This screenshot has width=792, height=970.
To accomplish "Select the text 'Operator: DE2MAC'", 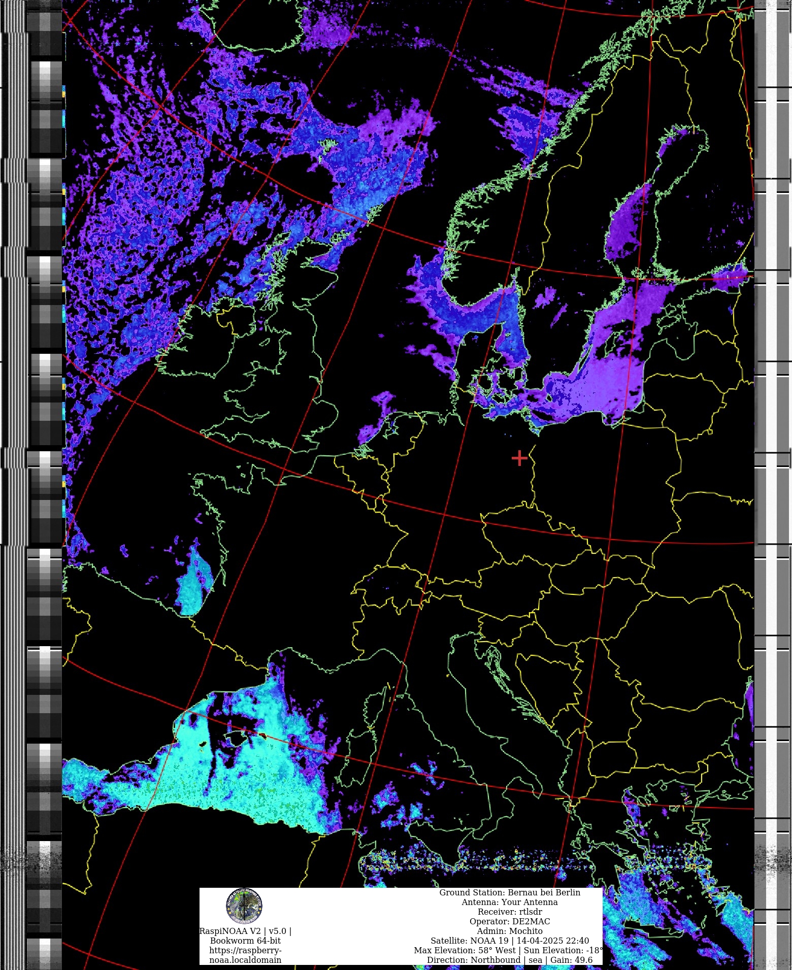I will [x=509, y=921].
